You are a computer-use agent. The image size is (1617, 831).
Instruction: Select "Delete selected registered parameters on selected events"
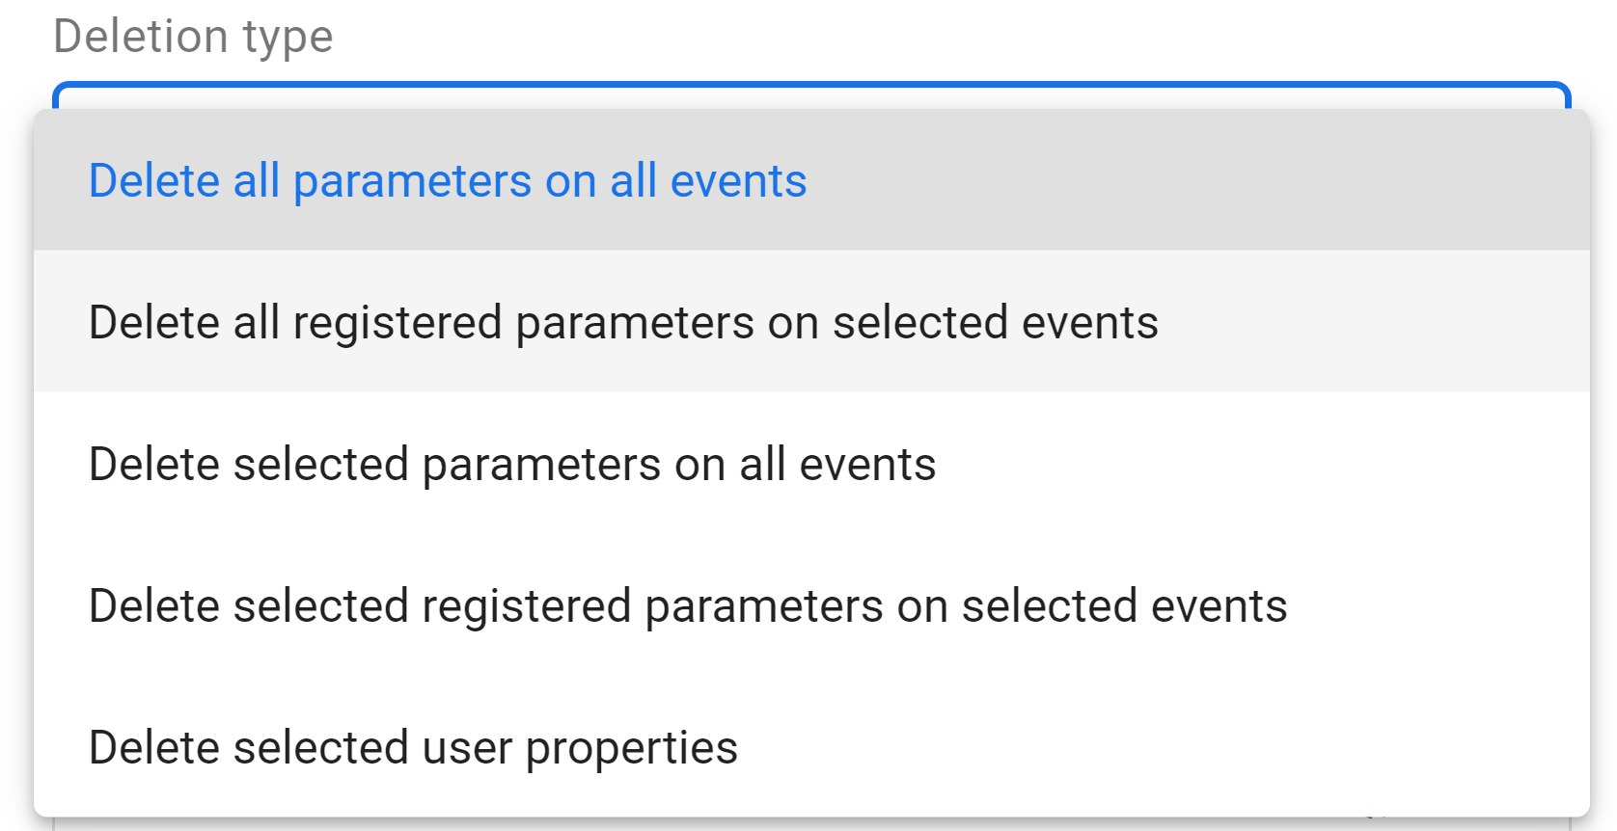pyautogui.click(x=687, y=605)
